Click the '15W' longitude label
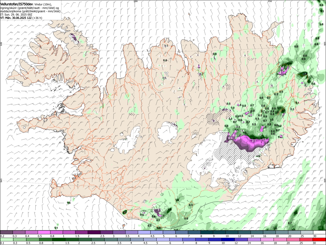The height and width of the screenshot is (245, 326). click(x=269, y=1)
